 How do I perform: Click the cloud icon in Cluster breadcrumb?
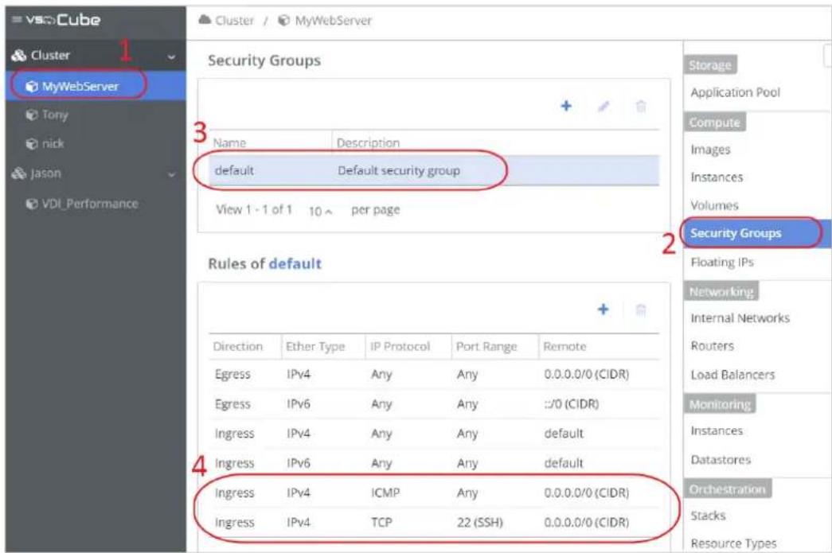(x=205, y=20)
